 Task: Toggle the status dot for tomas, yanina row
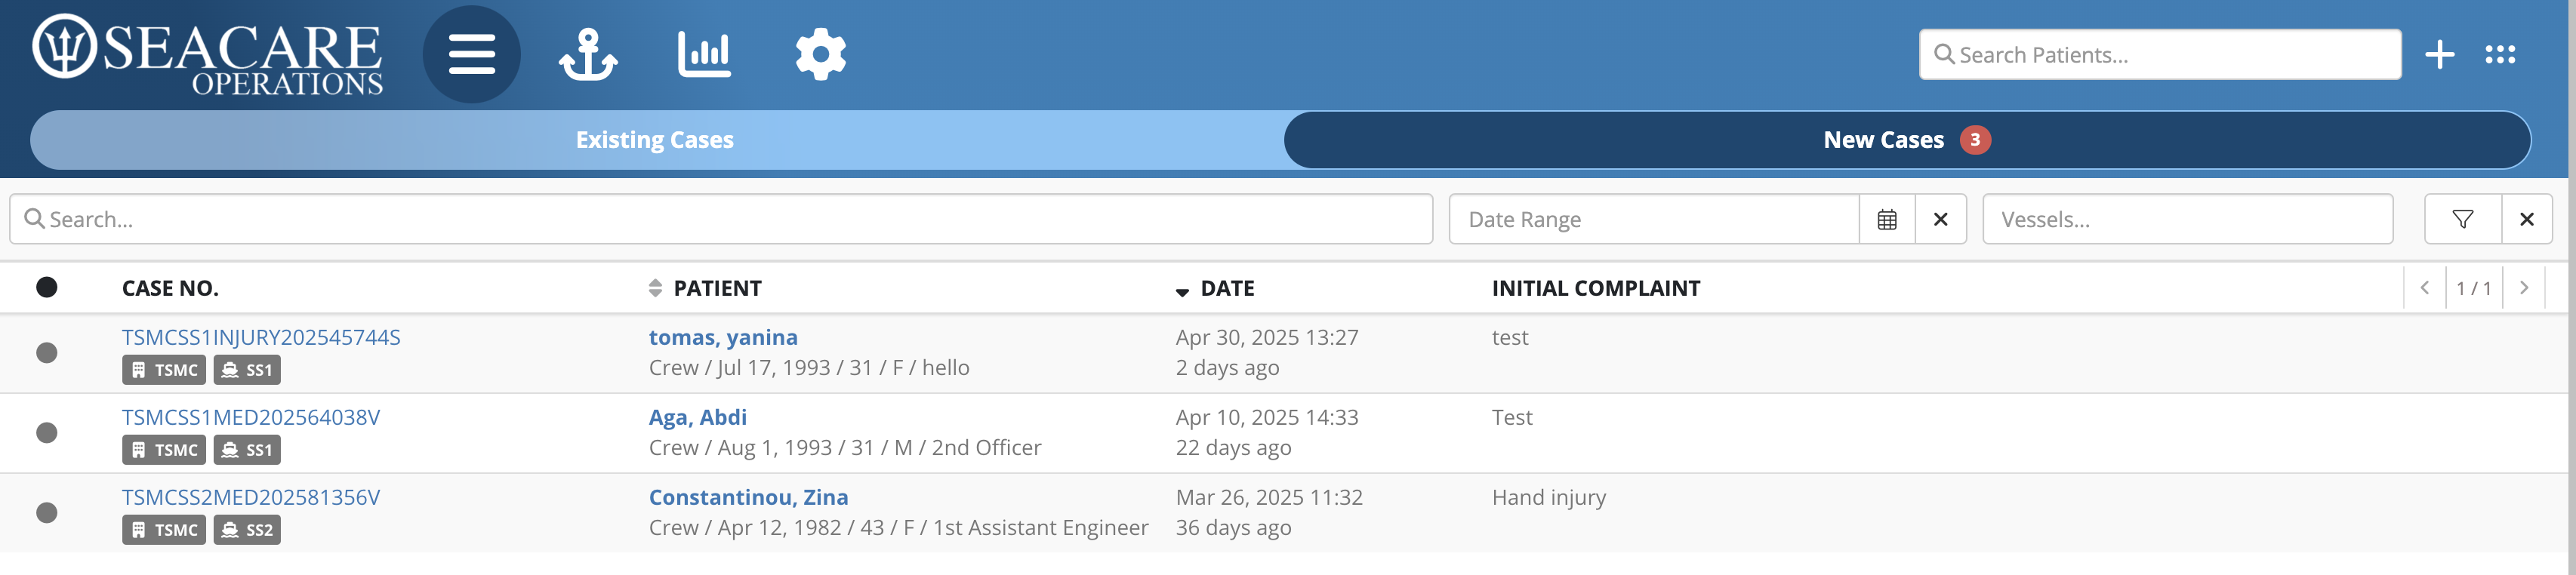point(47,353)
